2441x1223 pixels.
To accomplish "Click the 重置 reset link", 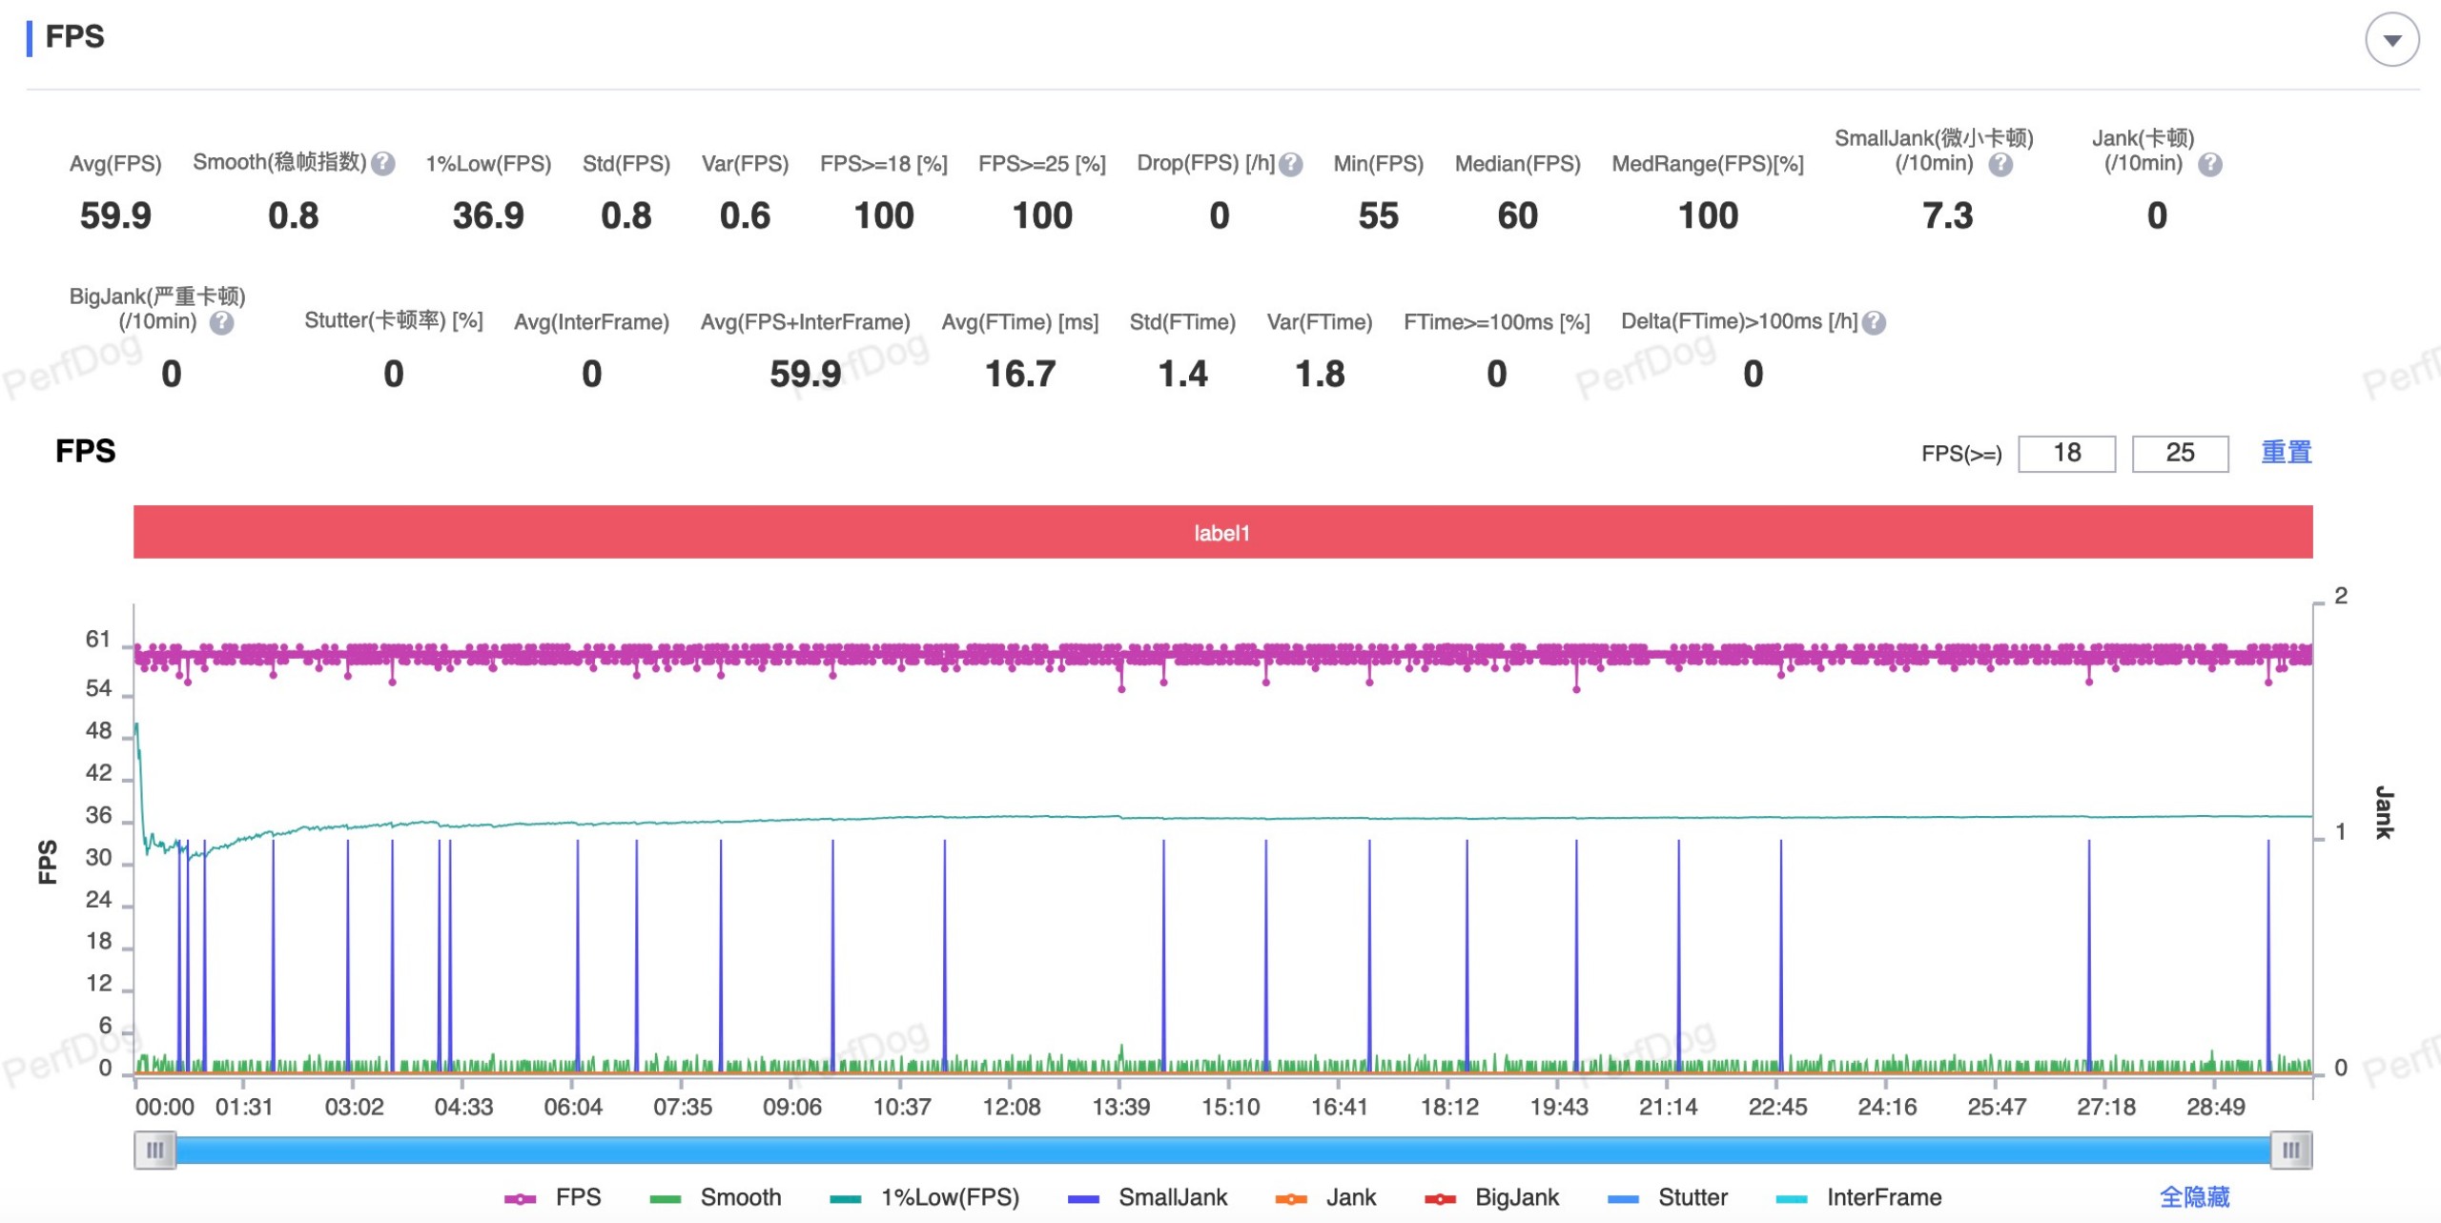I will pyautogui.click(x=2286, y=453).
